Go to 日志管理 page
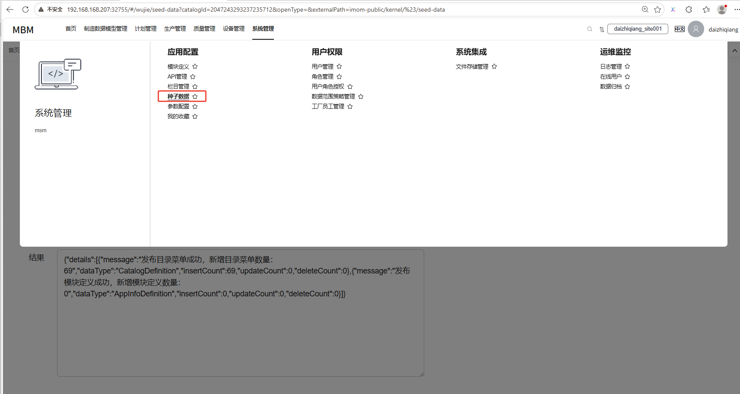The height and width of the screenshot is (394, 740). click(x=611, y=67)
